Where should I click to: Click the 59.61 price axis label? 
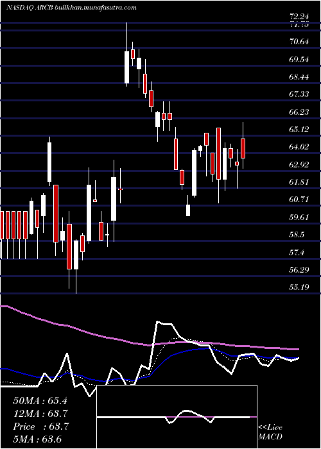point(299,217)
